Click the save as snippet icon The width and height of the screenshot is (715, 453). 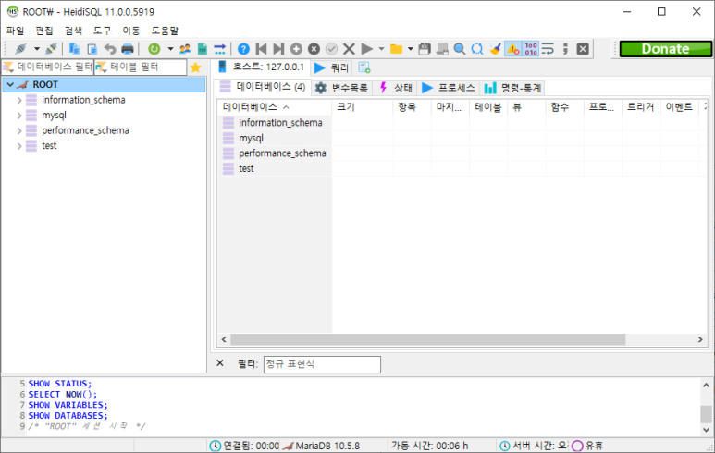(x=442, y=49)
